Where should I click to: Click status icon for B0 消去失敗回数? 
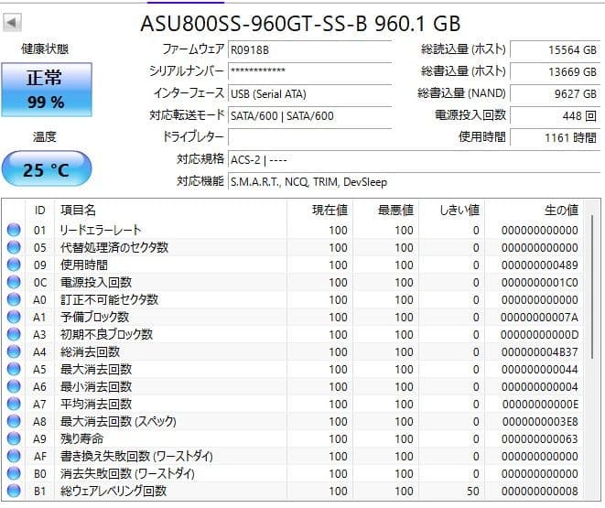14,473
